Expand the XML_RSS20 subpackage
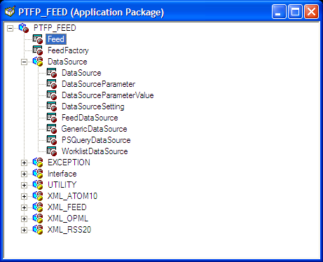 click(24, 230)
